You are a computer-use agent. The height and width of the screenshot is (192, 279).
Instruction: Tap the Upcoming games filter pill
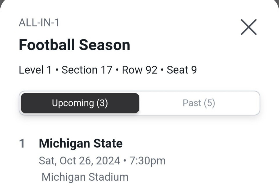pos(80,103)
